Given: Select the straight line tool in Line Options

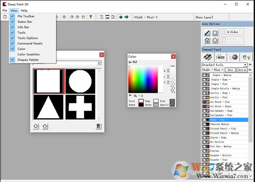Looking at the screenshot, I should click(207, 33).
